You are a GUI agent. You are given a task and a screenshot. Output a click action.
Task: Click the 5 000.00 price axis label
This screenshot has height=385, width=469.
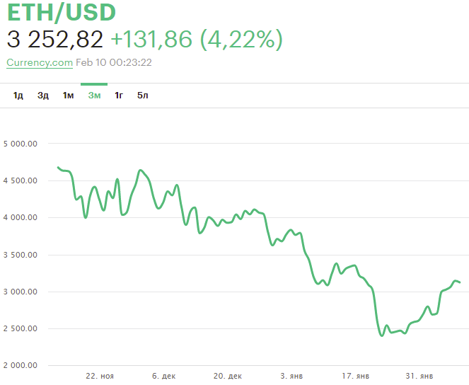point(21,144)
